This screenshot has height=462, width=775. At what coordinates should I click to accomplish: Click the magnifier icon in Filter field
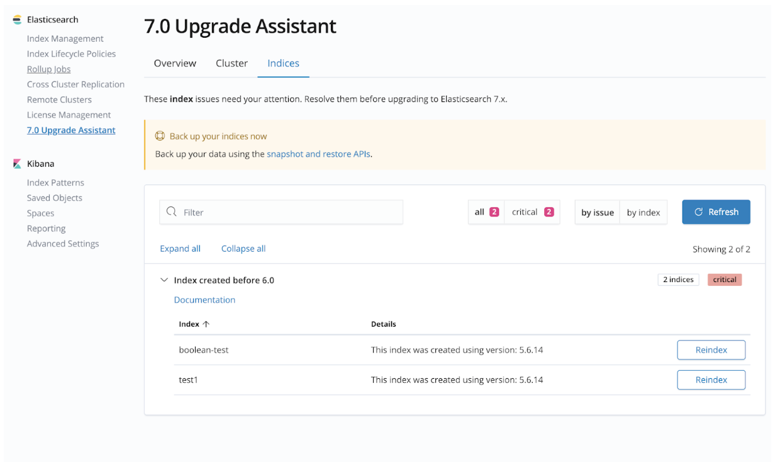(x=171, y=212)
